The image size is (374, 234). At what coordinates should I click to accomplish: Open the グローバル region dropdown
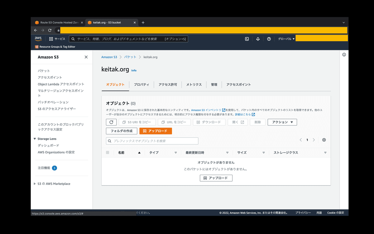point(286,39)
